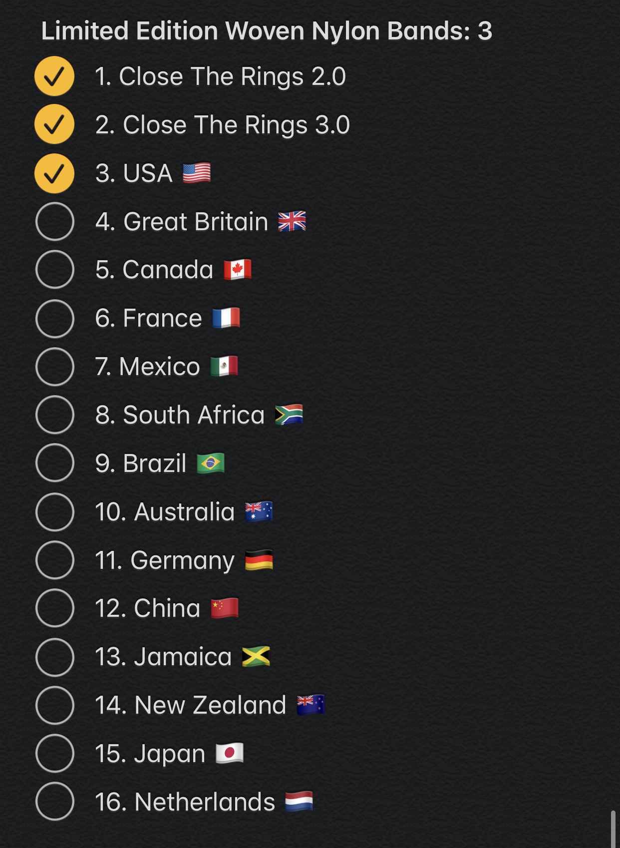
Task: Click the scrollbar indicator at bottom right
Action: point(613,829)
